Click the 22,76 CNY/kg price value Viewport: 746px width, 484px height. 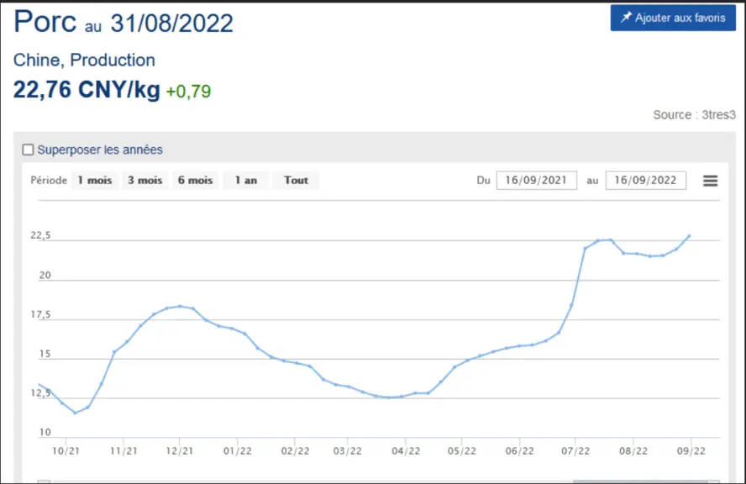pos(87,90)
